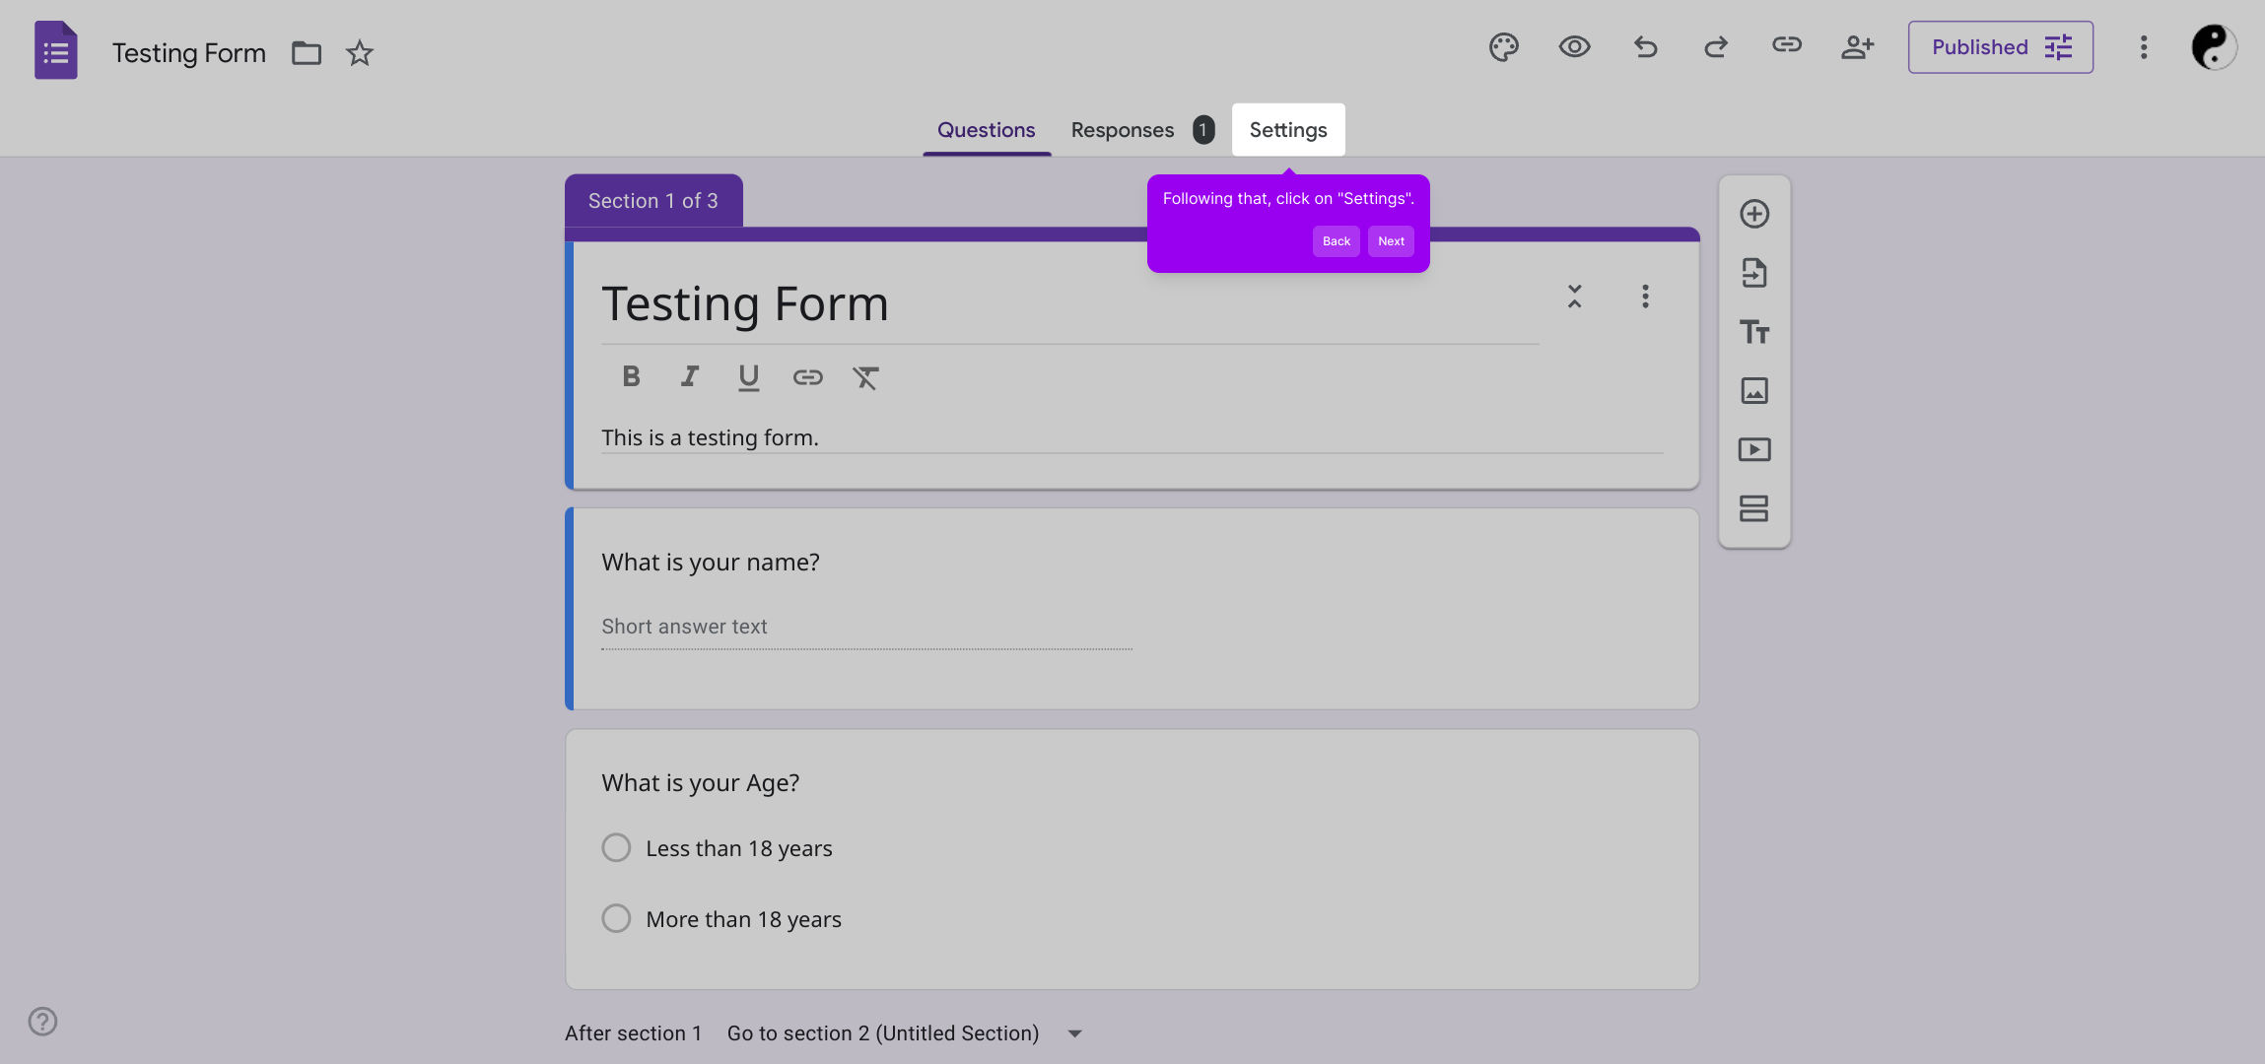Click the Undo arrow icon
The width and height of the screenshot is (2265, 1064).
[x=1645, y=47]
